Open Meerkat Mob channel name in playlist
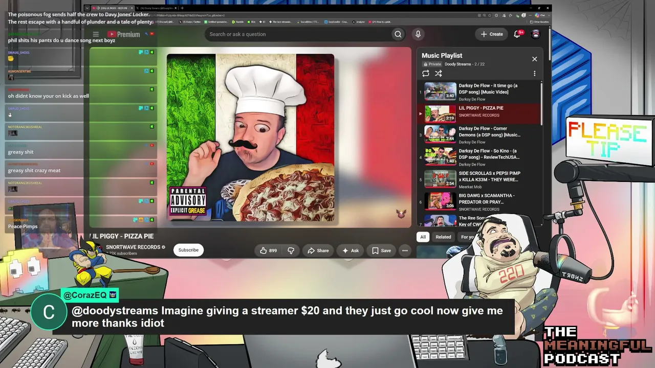The height and width of the screenshot is (368, 655). click(470, 187)
